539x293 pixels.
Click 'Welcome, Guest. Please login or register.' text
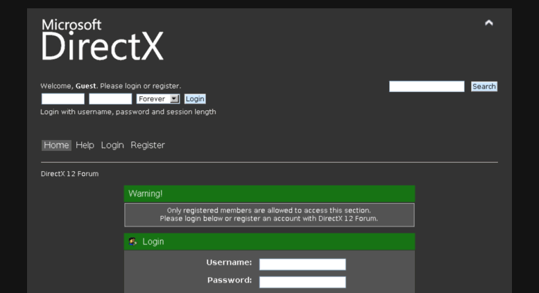111,86
